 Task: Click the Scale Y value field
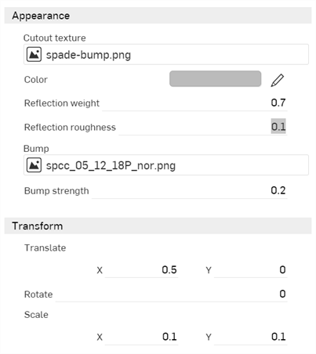pos(251,337)
